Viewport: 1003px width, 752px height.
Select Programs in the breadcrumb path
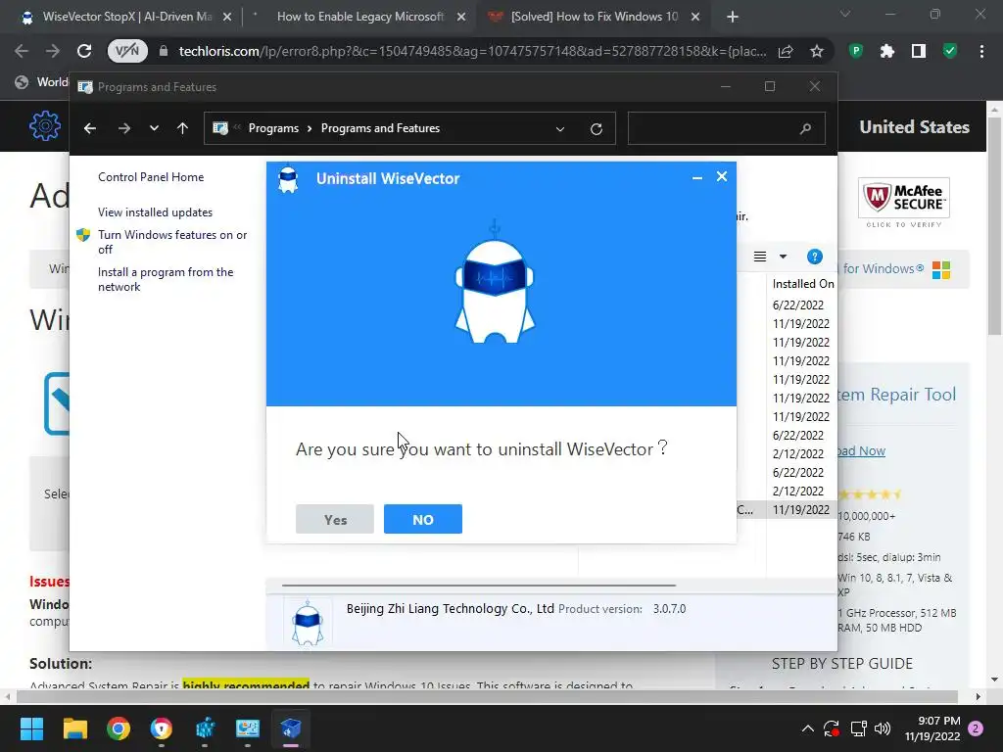(x=274, y=128)
